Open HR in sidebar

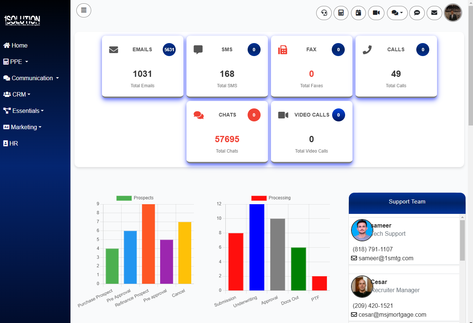point(11,143)
